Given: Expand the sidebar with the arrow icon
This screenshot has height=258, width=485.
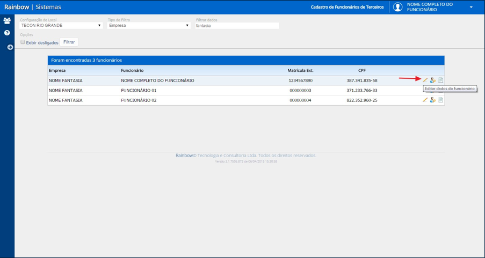Looking at the screenshot, I should click(10, 47).
